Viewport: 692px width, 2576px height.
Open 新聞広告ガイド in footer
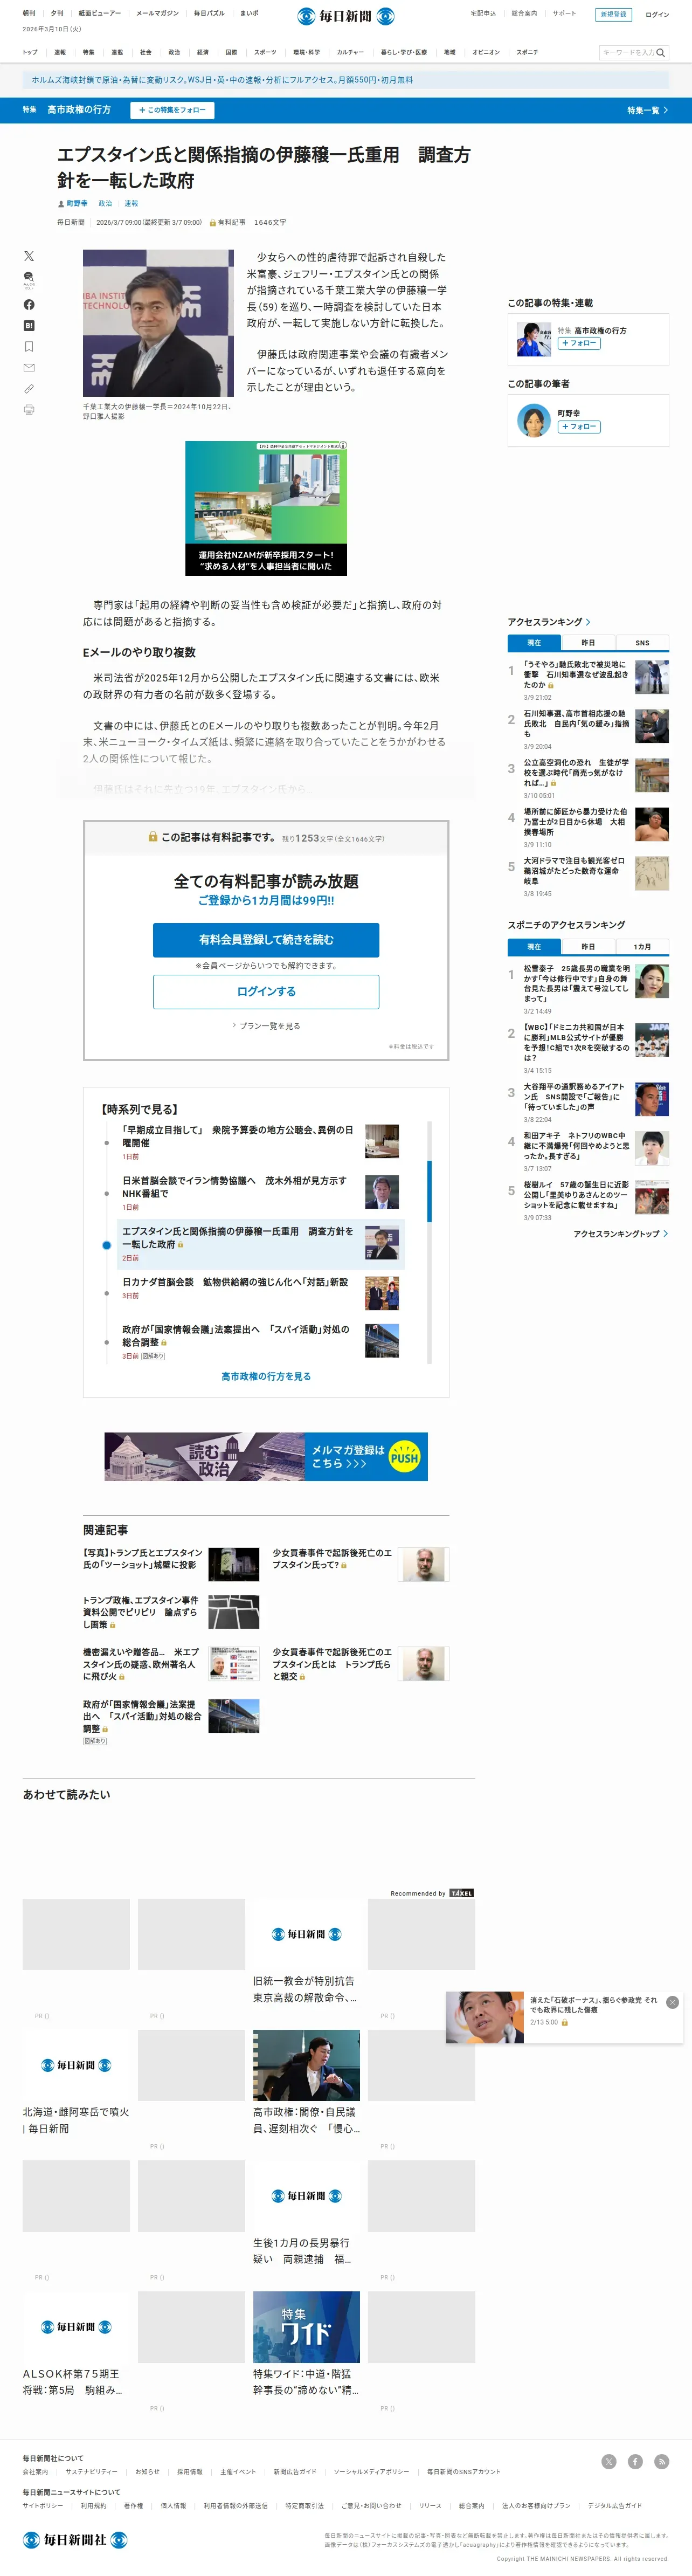(x=295, y=2472)
